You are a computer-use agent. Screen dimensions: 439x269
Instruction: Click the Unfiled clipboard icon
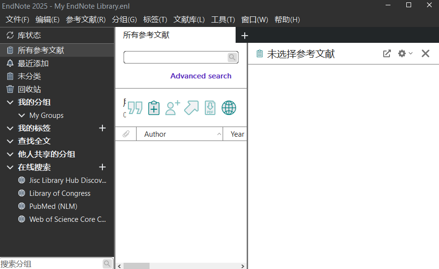10,76
